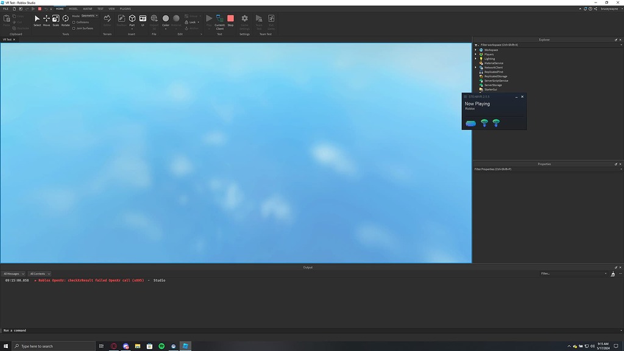Select the Move tool
Viewport: 624px width, 351px height.
point(46,20)
